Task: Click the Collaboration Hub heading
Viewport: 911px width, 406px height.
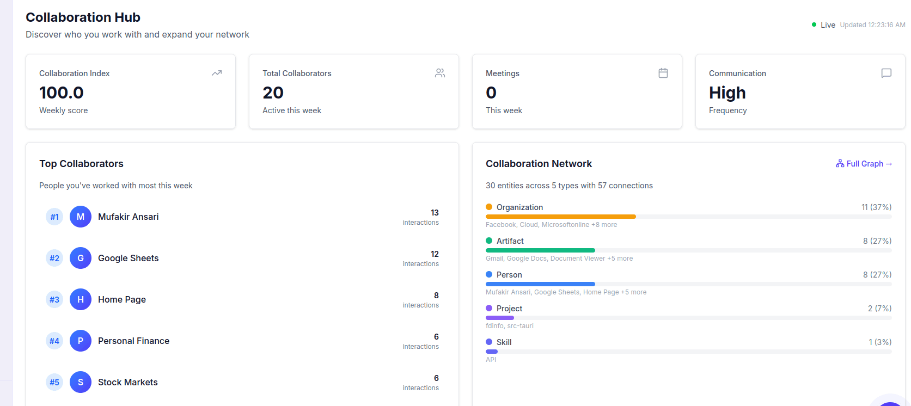Action: coord(83,17)
